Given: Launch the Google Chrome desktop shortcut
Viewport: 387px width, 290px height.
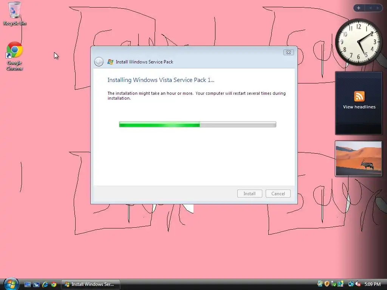Looking at the screenshot, I should click(x=15, y=56).
